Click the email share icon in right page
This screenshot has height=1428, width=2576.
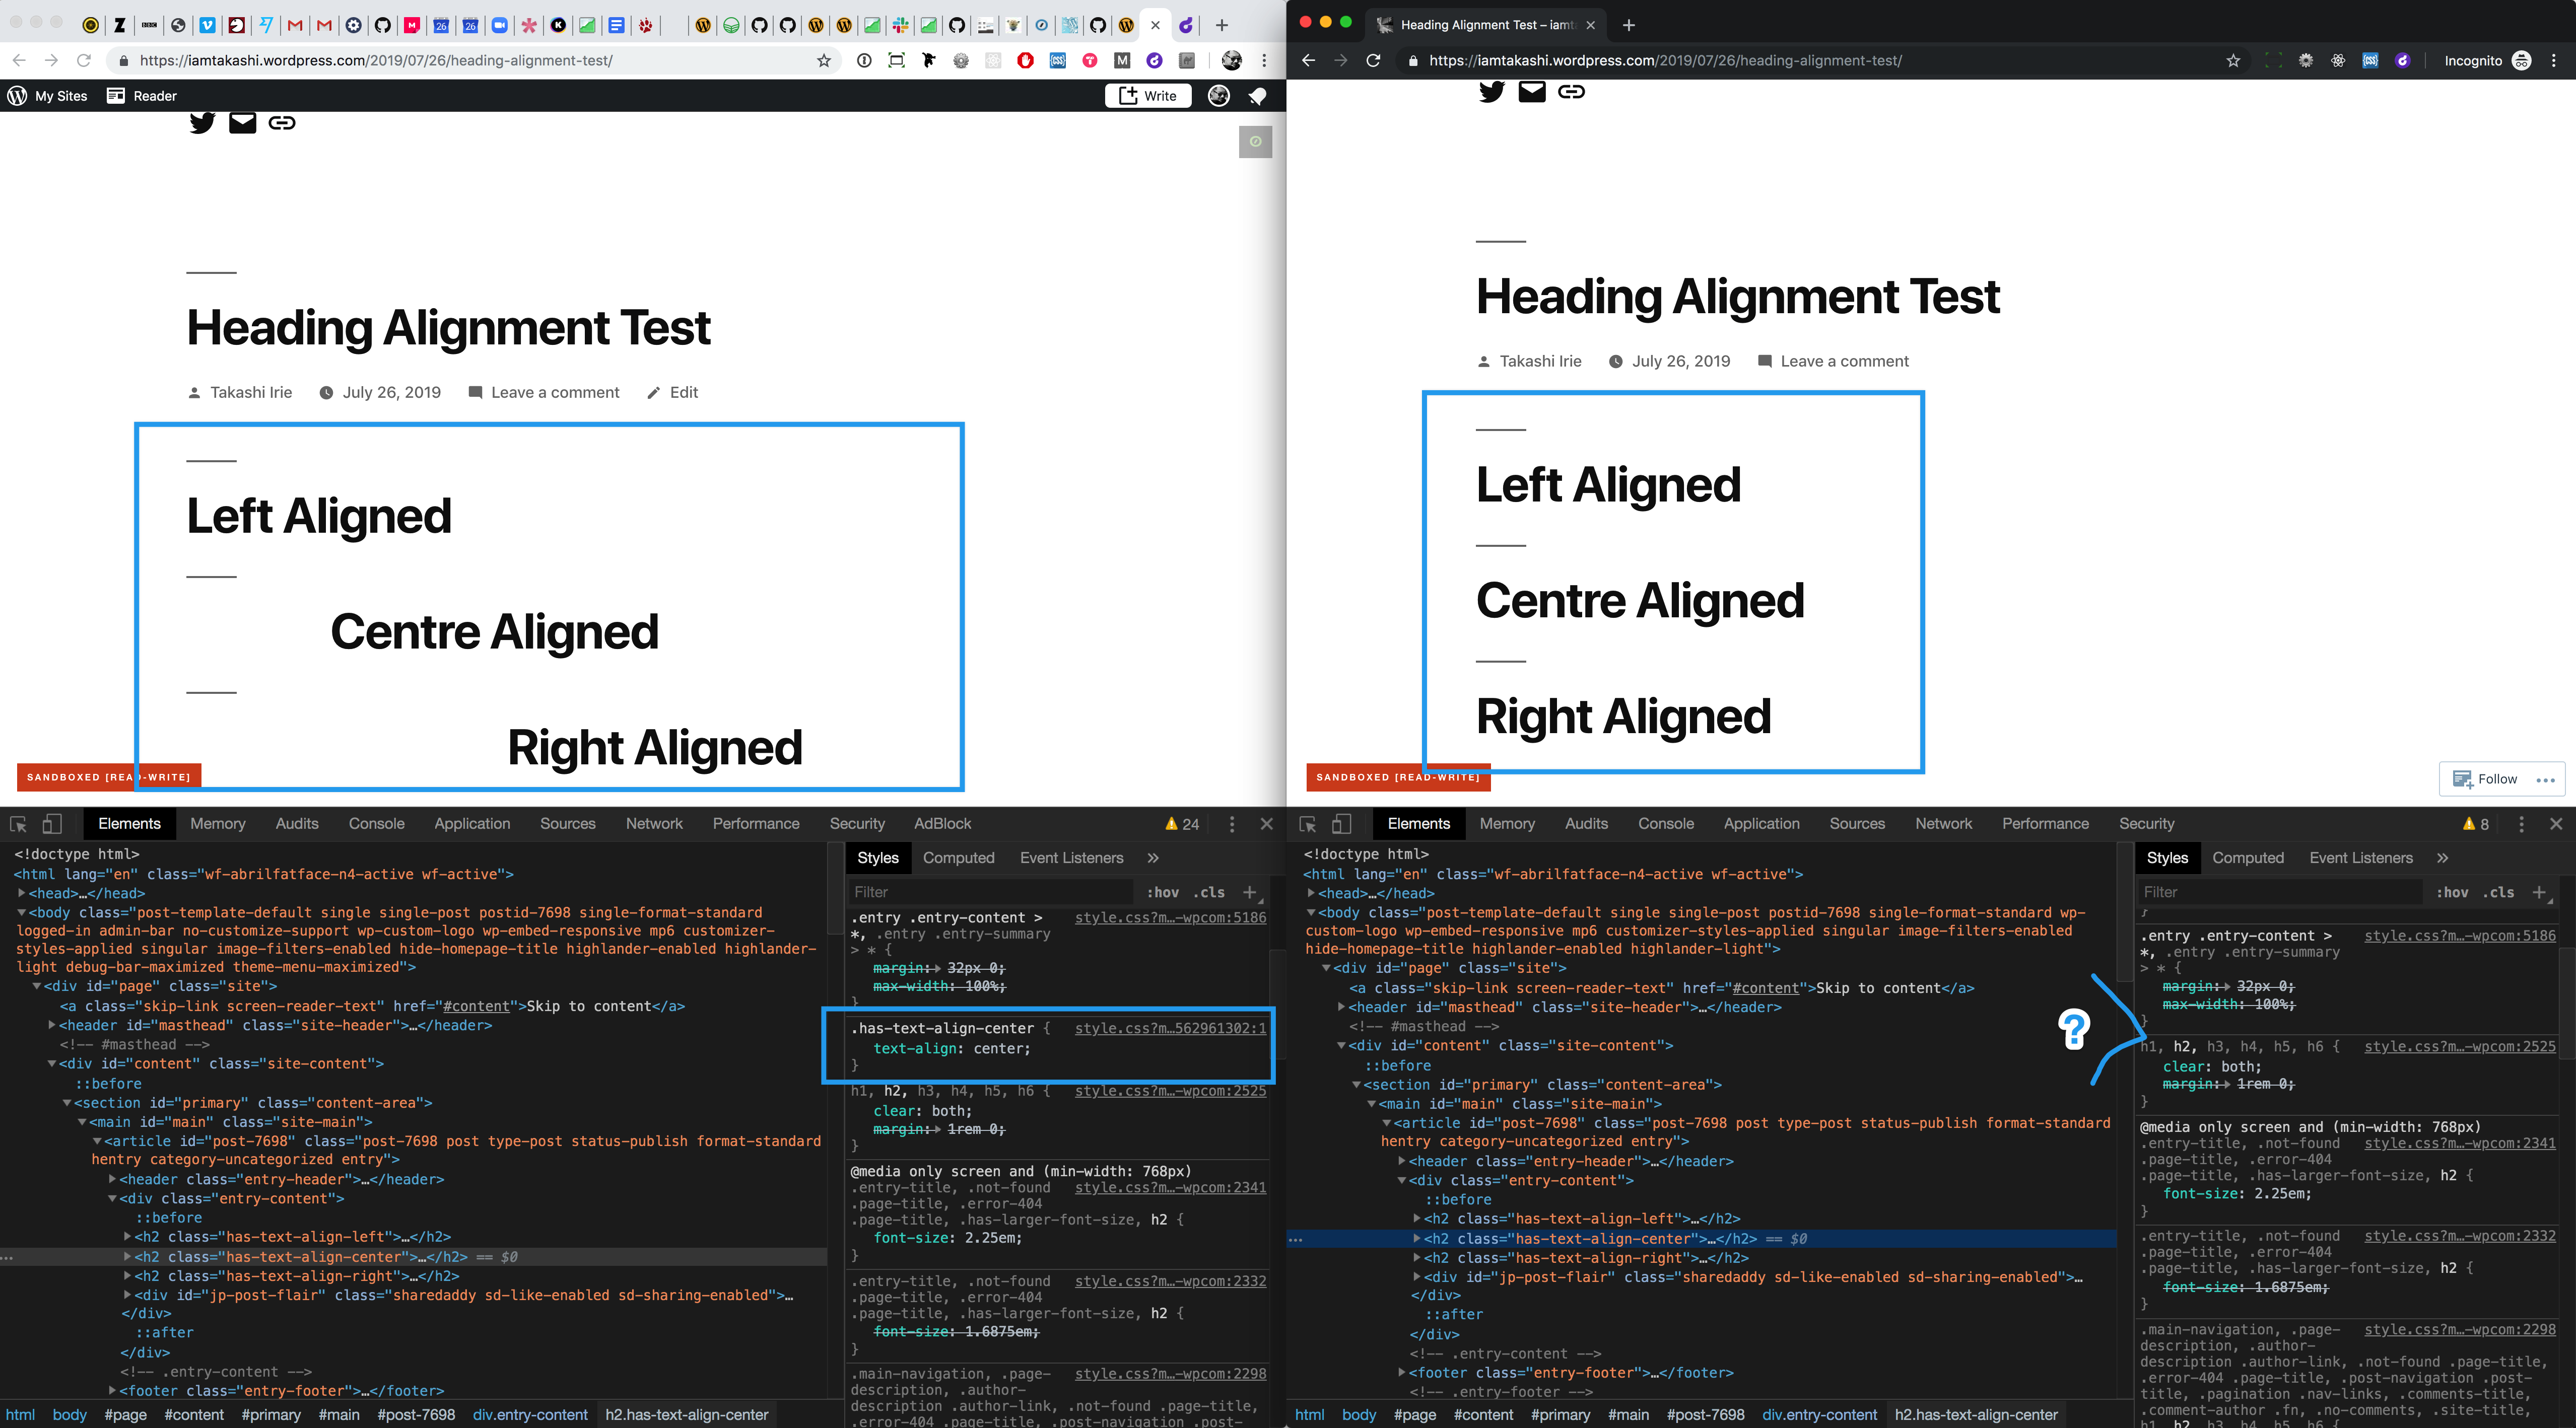[x=1531, y=92]
